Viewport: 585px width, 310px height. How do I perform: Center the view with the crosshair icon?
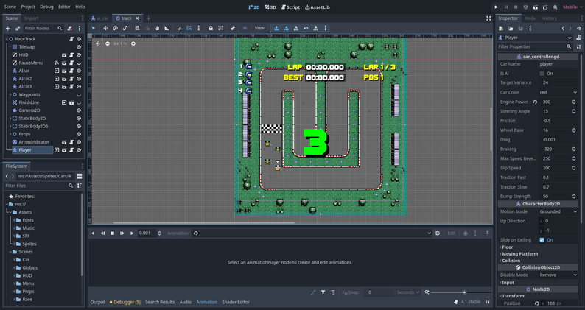(x=98, y=43)
